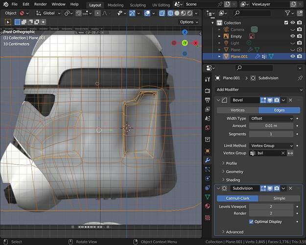Open the Output properties tab
This screenshot has height=245, width=306.
[x=208, y=100]
